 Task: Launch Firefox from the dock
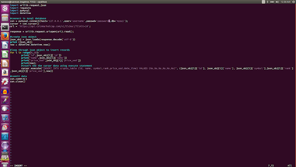pos(5,36)
